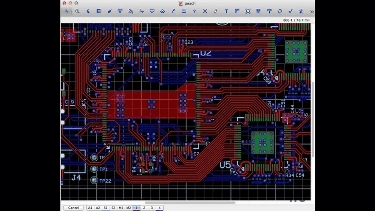Switch to layer tab S1

[105, 208]
